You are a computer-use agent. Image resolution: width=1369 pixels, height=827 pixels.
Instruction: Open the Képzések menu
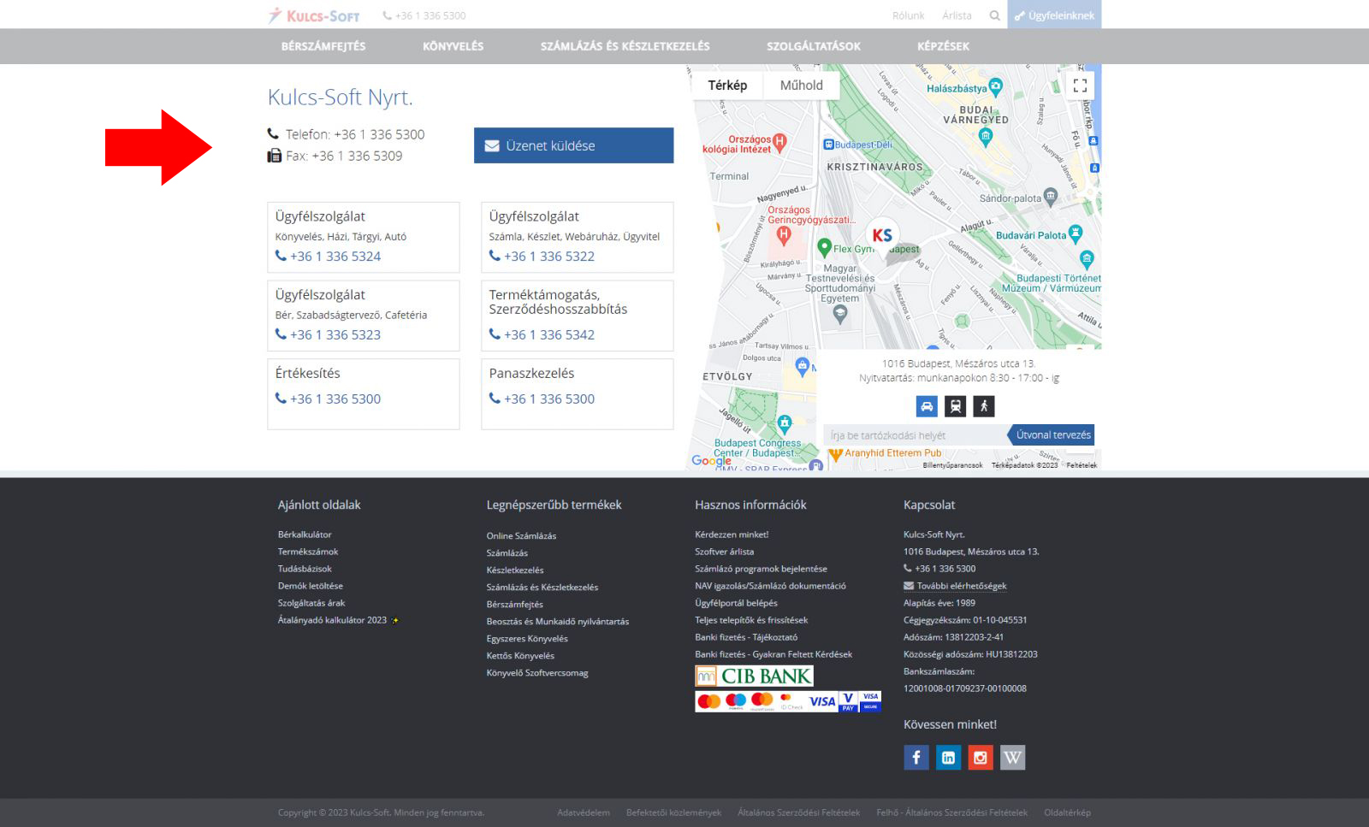coord(943,46)
